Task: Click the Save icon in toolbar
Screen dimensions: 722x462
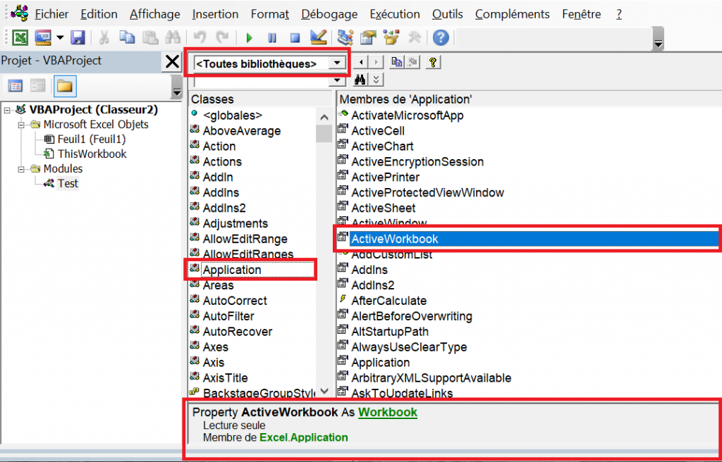Action: [x=78, y=37]
